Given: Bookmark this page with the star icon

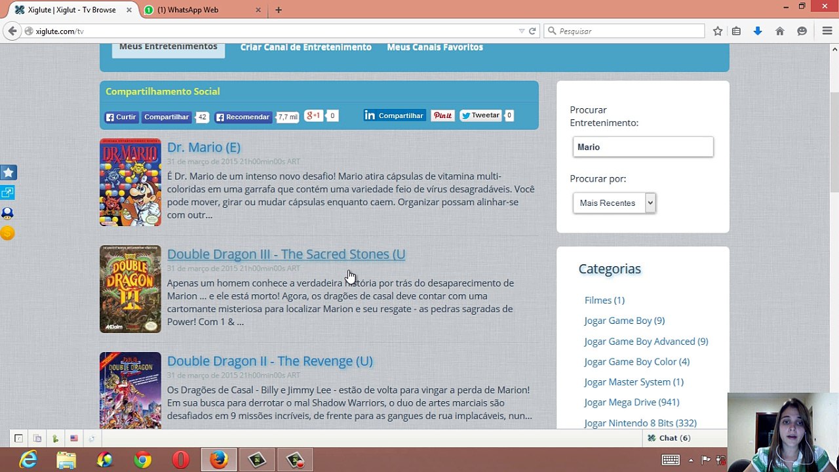Looking at the screenshot, I should 718,31.
